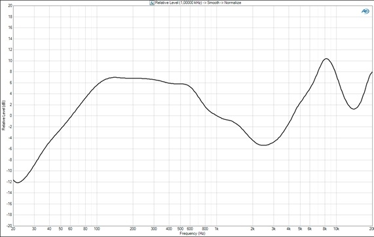Screen dimensions: 374x237
Task: Select the Relative Level graph title text
Action: (x=198, y=3)
